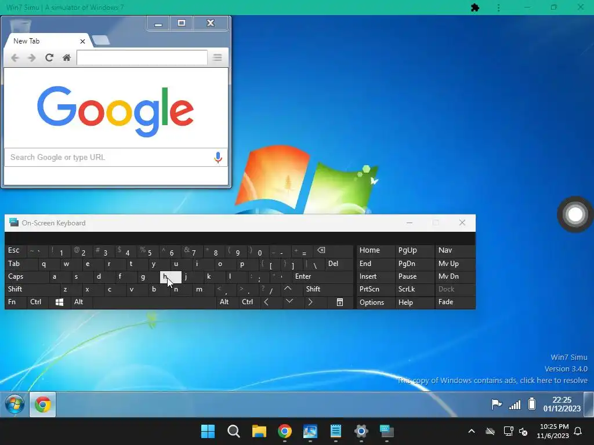This screenshot has height=445, width=594.
Task: Click the Insert key
Action: pyautogui.click(x=376, y=276)
